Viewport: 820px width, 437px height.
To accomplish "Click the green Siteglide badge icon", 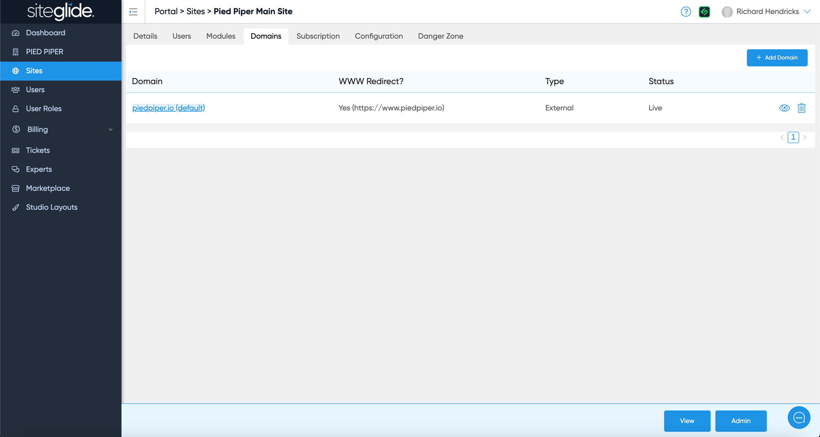I will pyautogui.click(x=704, y=12).
